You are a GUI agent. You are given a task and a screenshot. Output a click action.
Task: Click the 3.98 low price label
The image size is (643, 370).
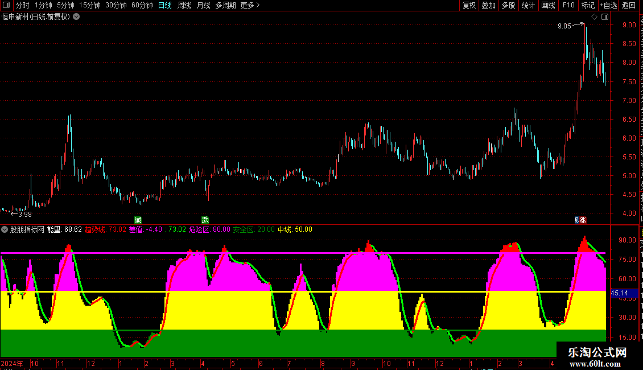(25, 215)
